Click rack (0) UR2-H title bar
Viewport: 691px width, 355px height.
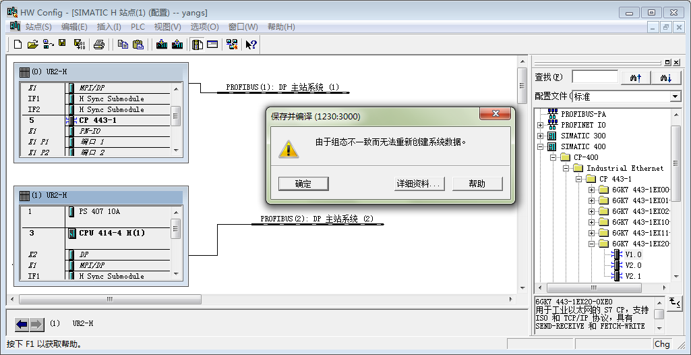[x=101, y=72]
